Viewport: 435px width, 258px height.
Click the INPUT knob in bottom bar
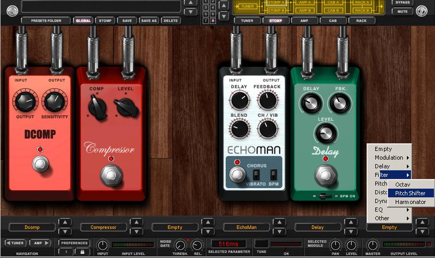[x=103, y=245]
